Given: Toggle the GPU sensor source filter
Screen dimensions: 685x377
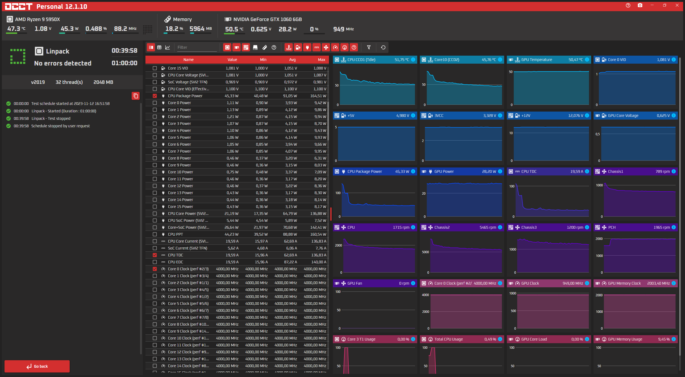Looking at the screenshot, I should click(x=236, y=47).
